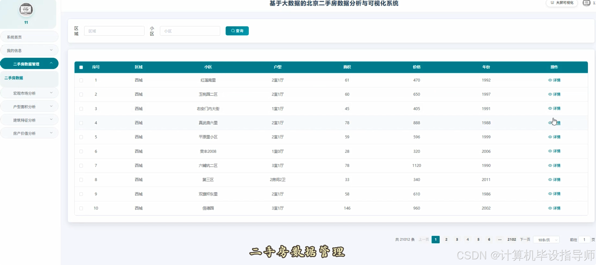Viewport: 596px width, 265px height.
Task: Click the 详情 link on 六铺炕二区 row
Action: [557, 165]
